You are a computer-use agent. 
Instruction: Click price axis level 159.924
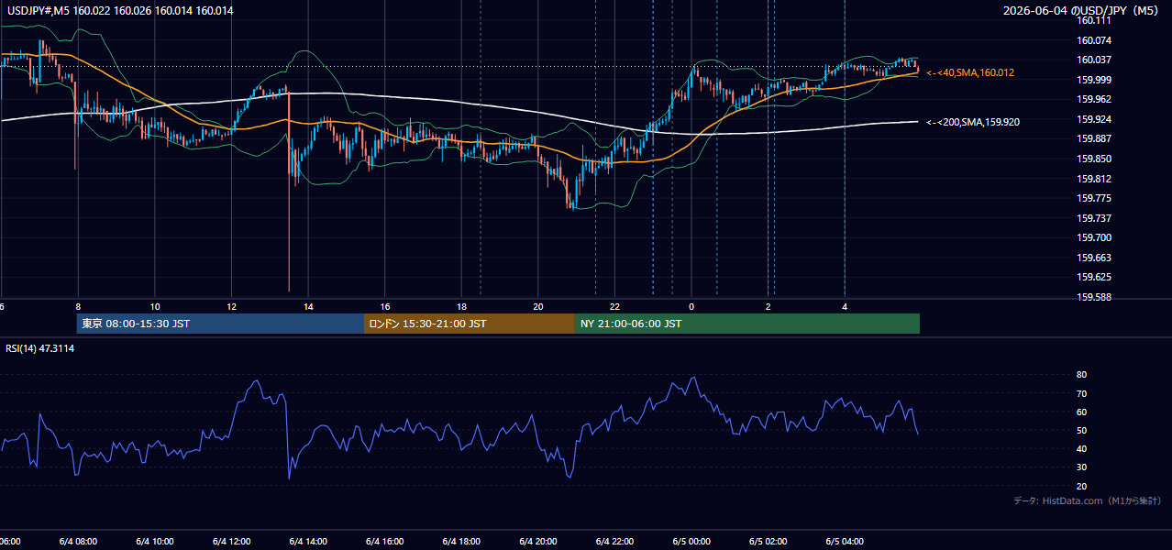(x=1094, y=119)
